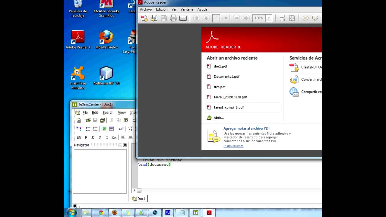Screen dimensions: 386x217
Task: Click Agregar notas al archivo PDF heading
Action: [x=247, y=128]
